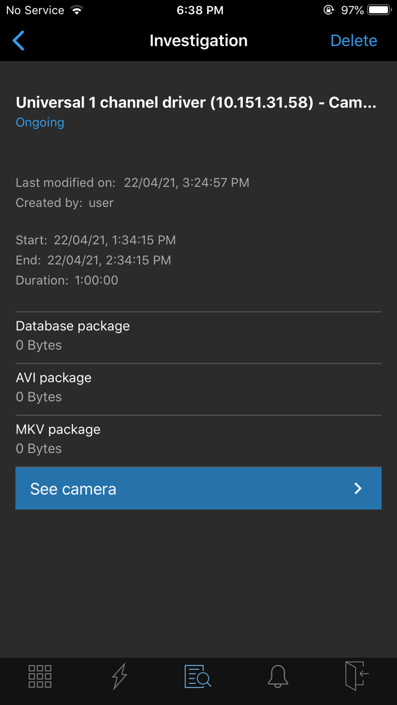The image size is (397, 705).
Task: Tap the back arrow icon
Action: [x=19, y=41]
